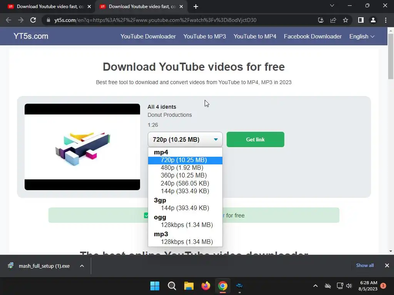
Task: Go back to previous page
Action: [8, 20]
